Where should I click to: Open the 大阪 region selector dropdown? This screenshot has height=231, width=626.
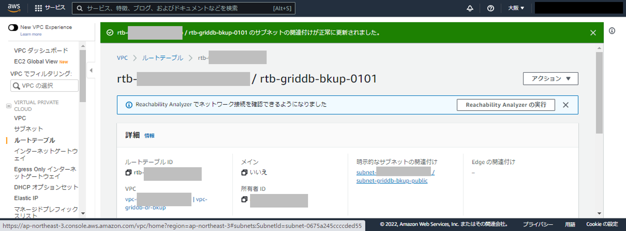pyautogui.click(x=516, y=8)
